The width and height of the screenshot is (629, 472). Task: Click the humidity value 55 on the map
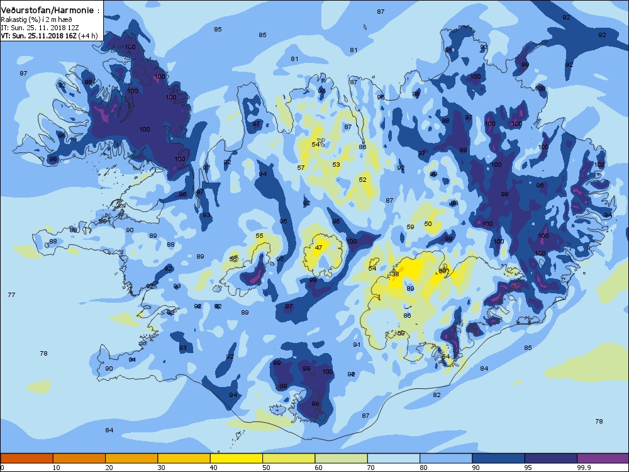click(x=260, y=235)
